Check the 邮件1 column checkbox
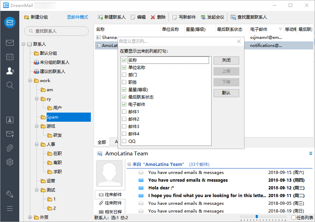The image size is (315, 222). pos(124,112)
